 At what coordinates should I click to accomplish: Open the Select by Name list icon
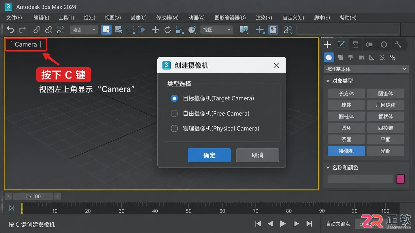point(119,30)
